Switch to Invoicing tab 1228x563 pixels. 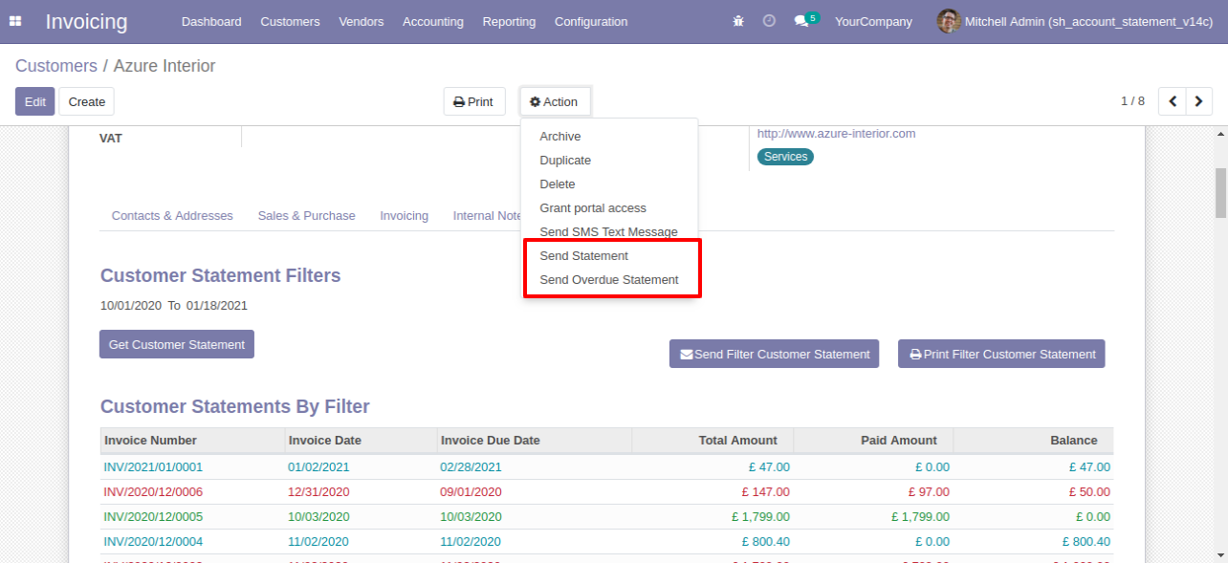click(x=404, y=216)
